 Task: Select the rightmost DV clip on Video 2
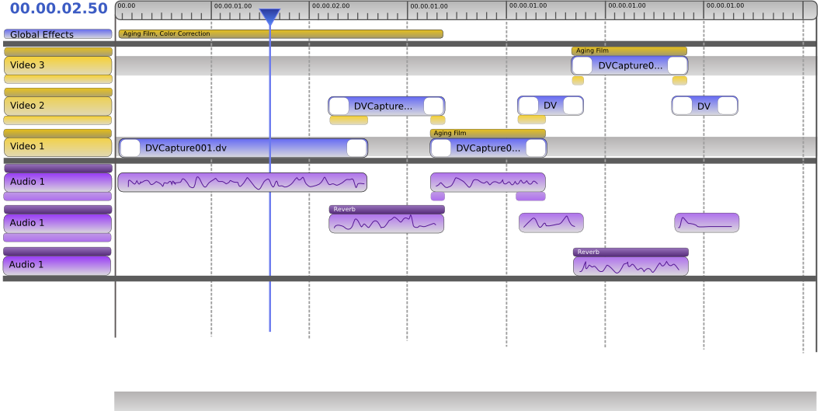tap(704, 106)
